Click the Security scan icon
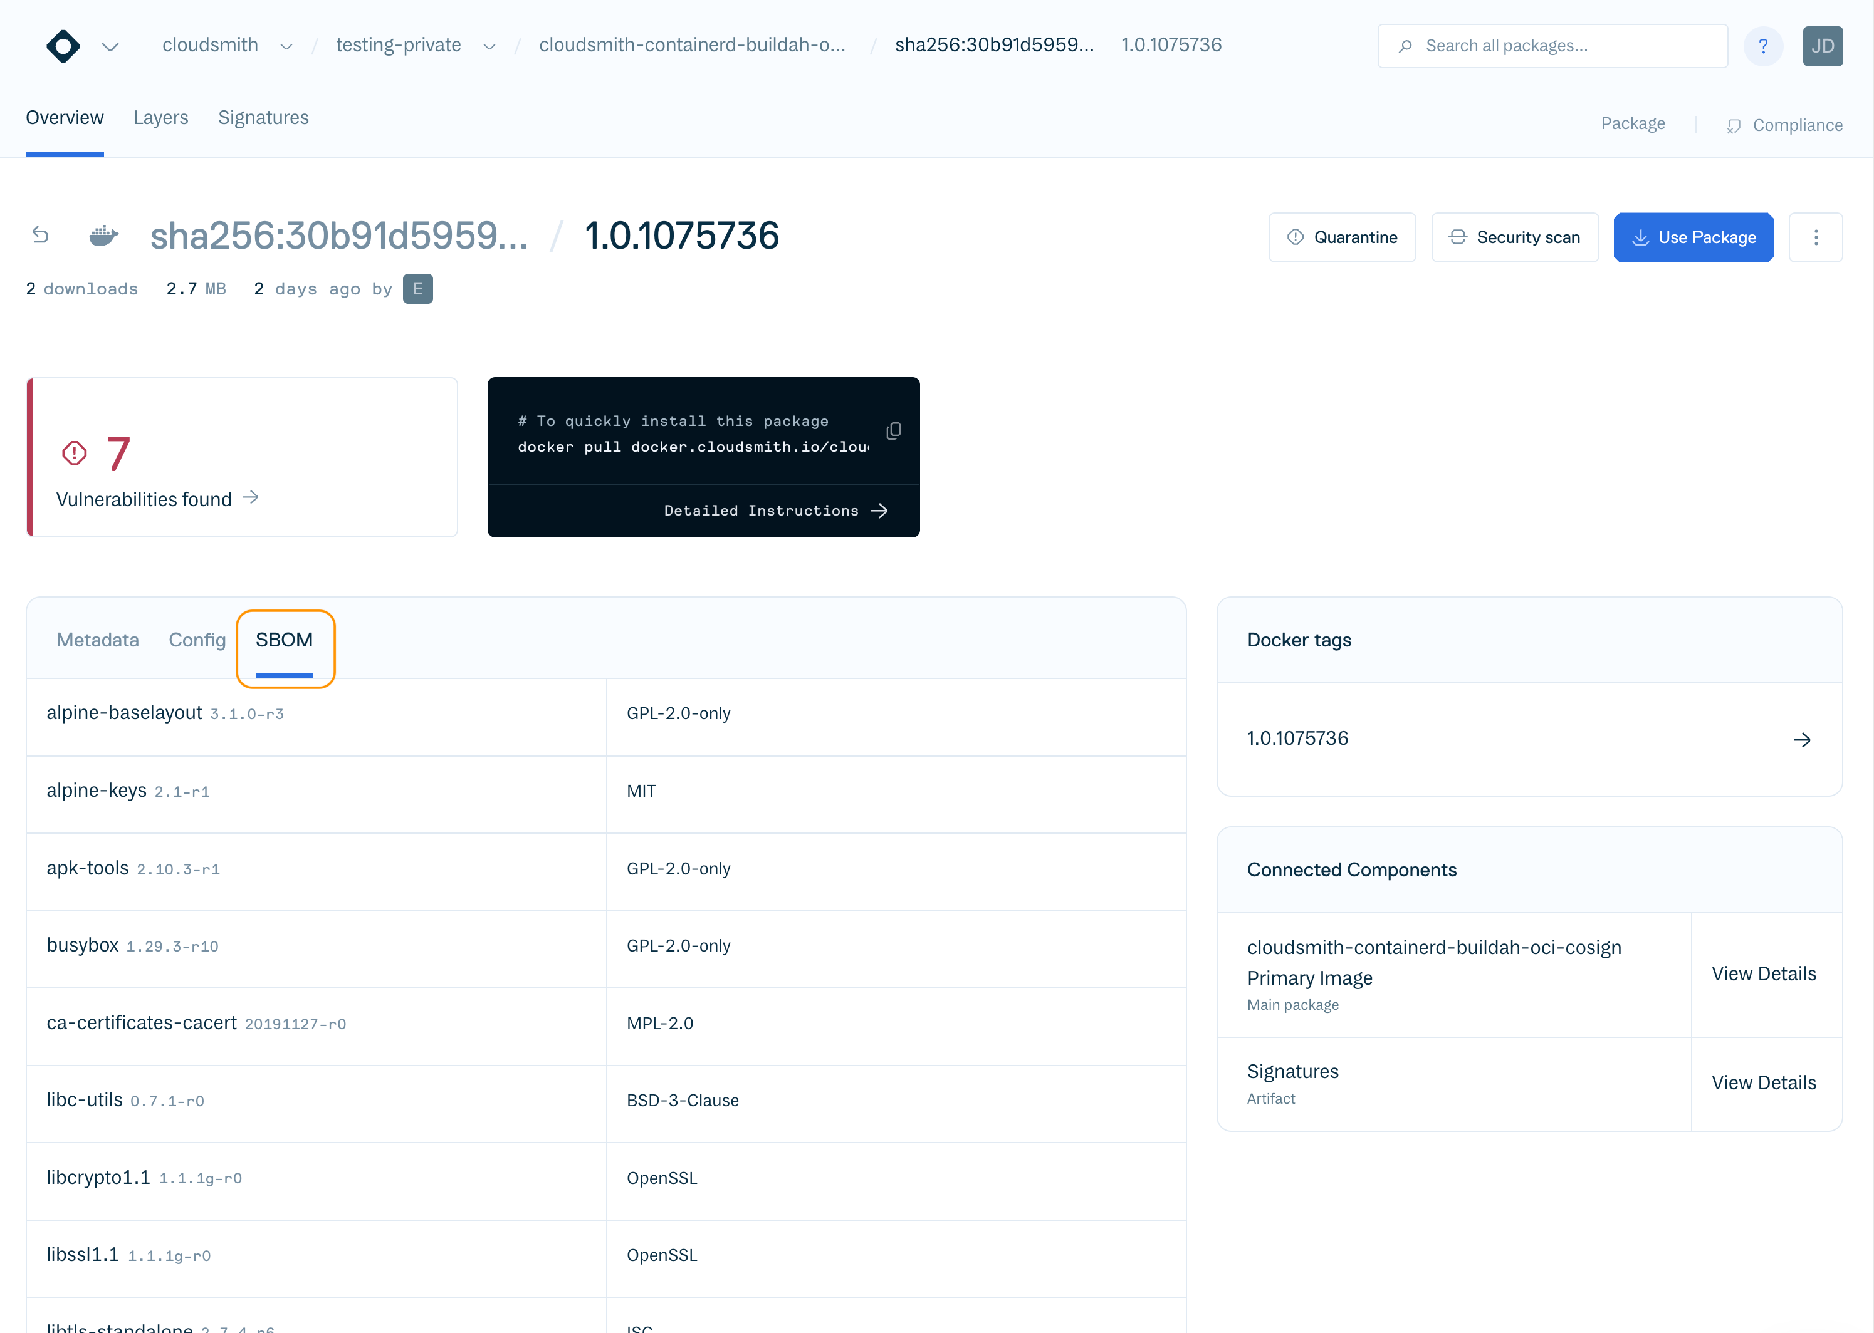The height and width of the screenshot is (1333, 1874). click(x=1458, y=237)
